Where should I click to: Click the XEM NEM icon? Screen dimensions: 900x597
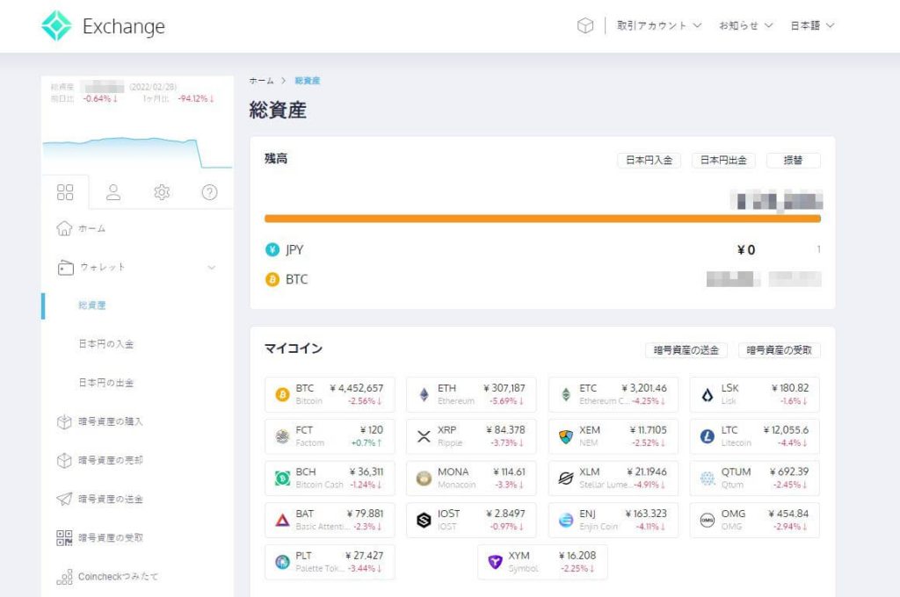click(x=566, y=436)
